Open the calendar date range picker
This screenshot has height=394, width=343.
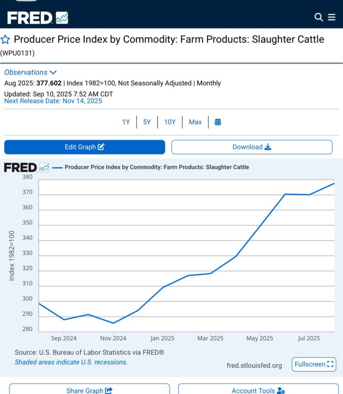click(218, 122)
